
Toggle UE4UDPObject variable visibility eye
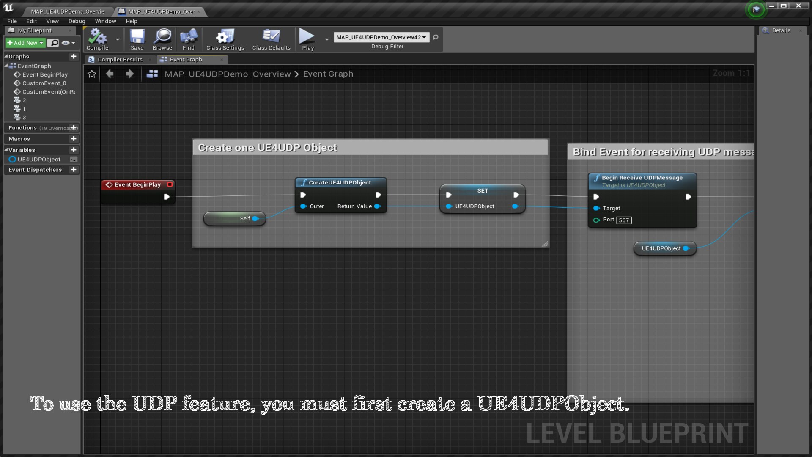tap(74, 160)
